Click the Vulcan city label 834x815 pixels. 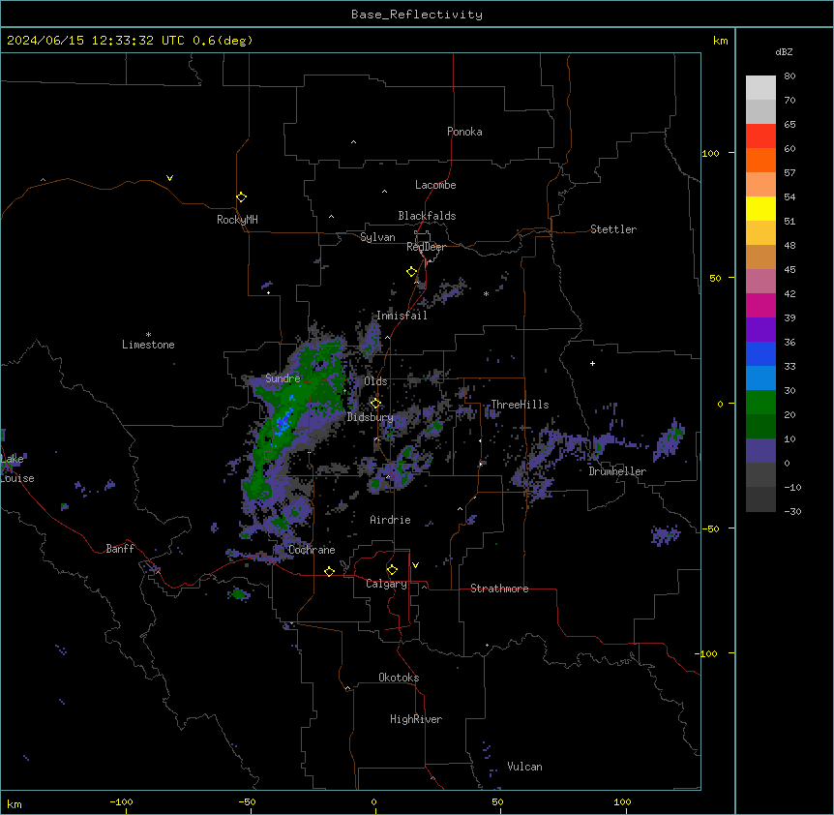click(x=525, y=767)
